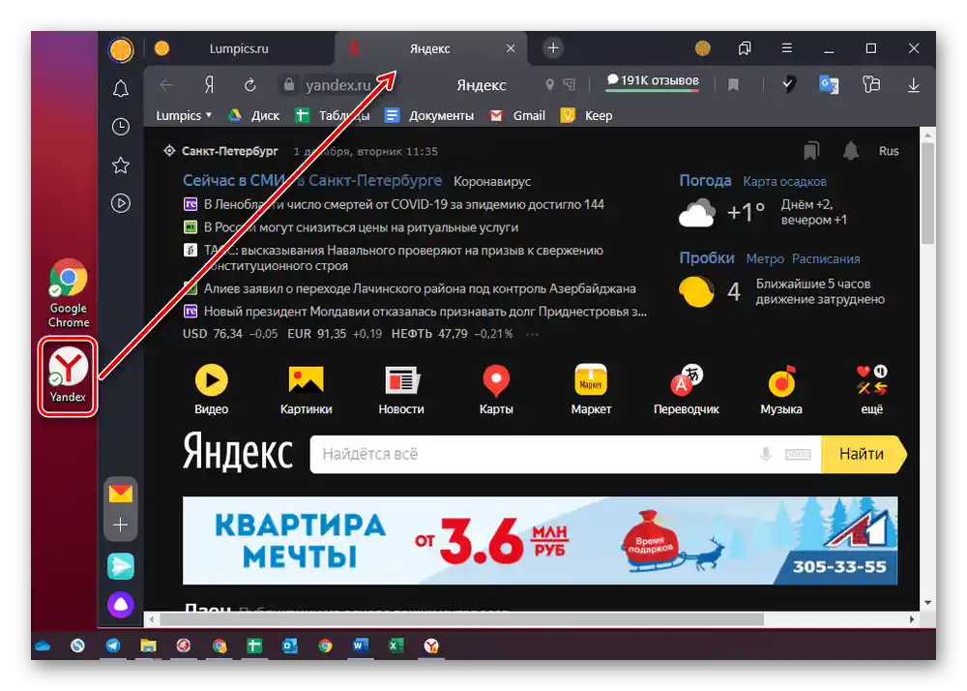Open the Translate page icon in the toolbar
Screen dimensions: 967x691
click(829, 85)
